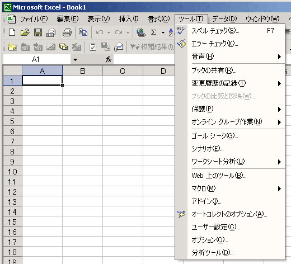291x264 pixels.
Task: Click the Undo arrow icon
Action: pyautogui.click(x=100, y=32)
